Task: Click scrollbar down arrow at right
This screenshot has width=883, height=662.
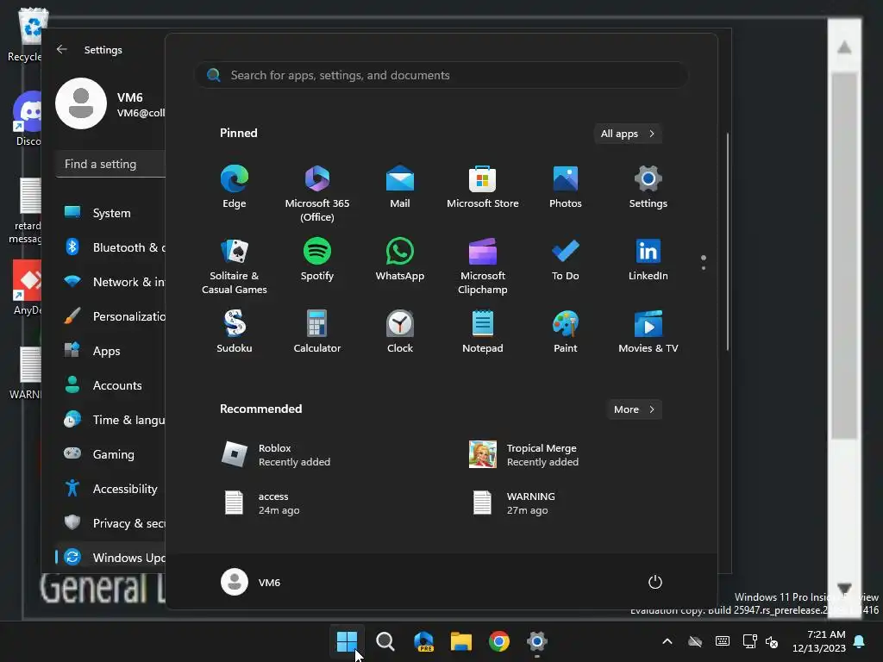Action: click(x=844, y=589)
